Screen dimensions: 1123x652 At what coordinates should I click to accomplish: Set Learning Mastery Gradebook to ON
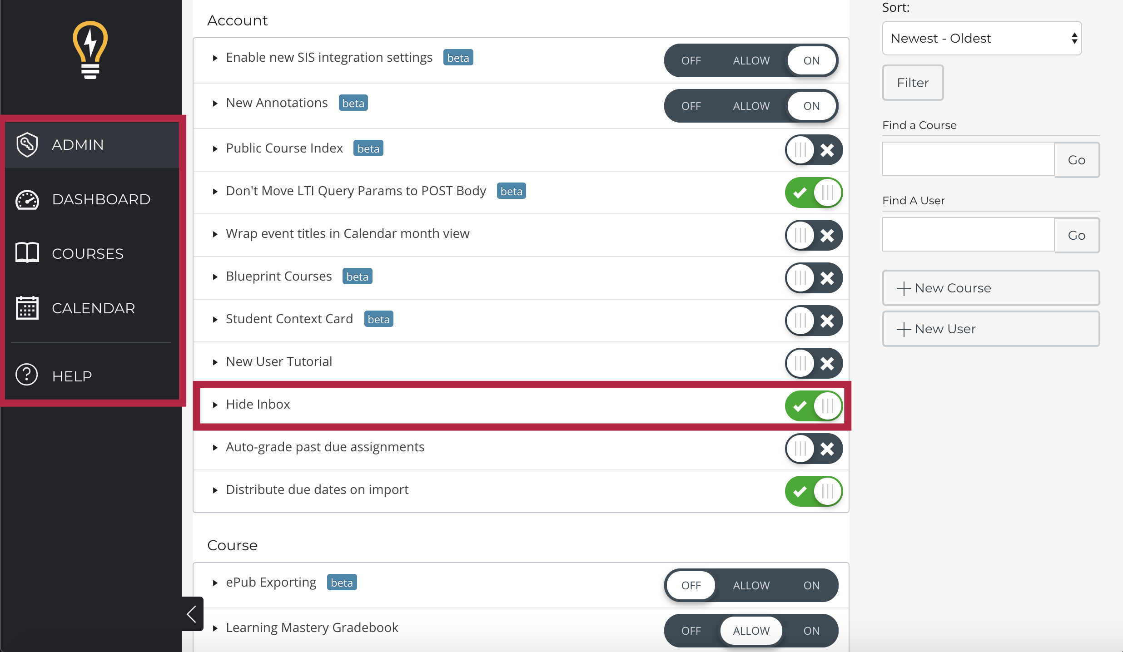pos(811,631)
